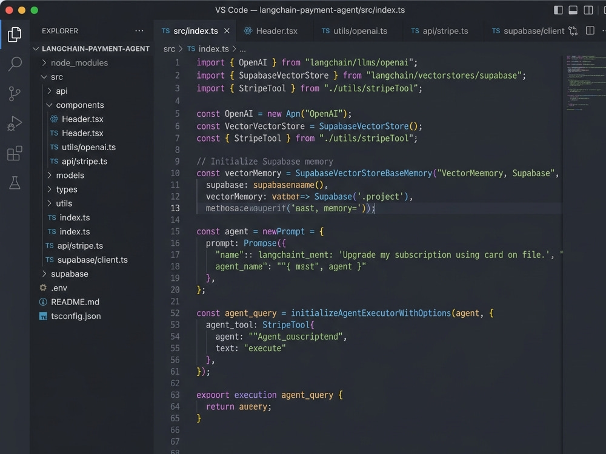
Task: Open the .env file
Action: click(59, 288)
